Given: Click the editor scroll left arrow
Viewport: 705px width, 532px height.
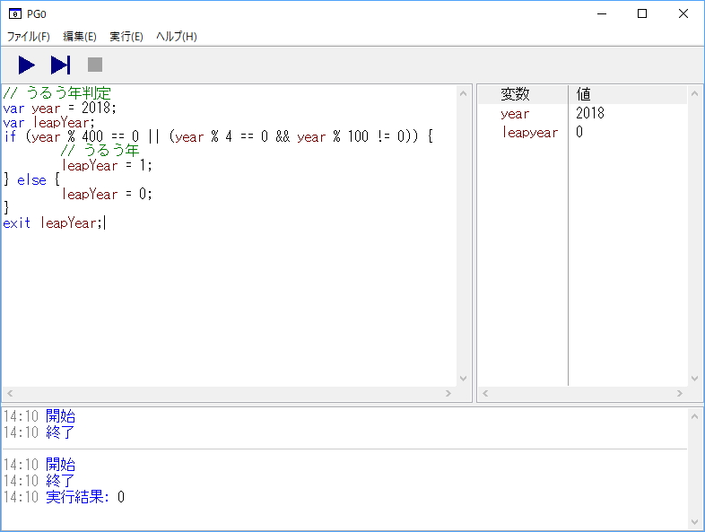Looking at the screenshot, I should pos(10,394).
